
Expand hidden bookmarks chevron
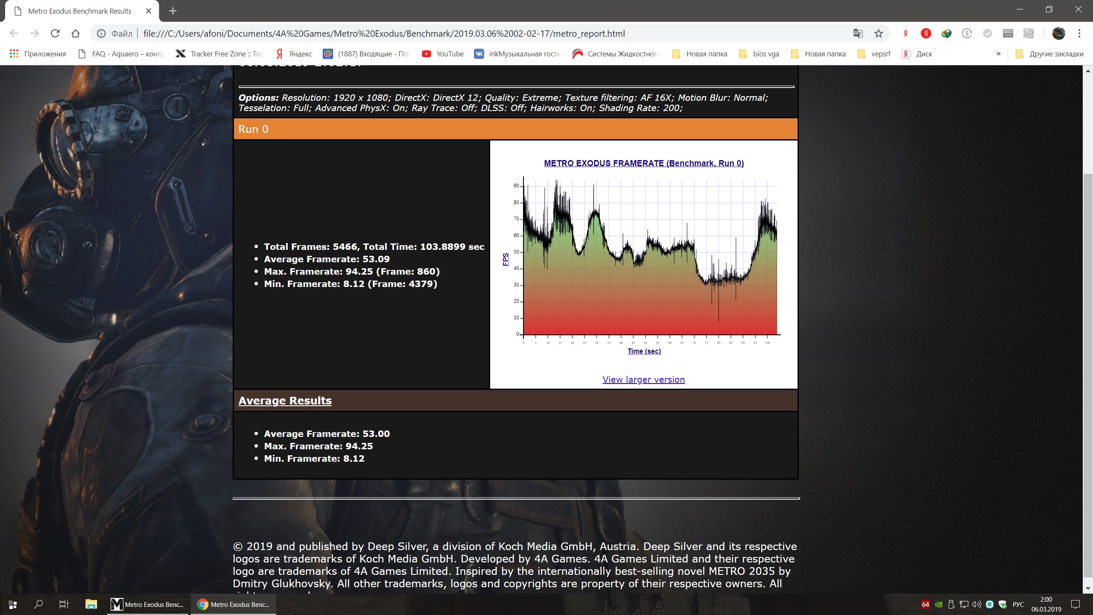click(998, 54)
